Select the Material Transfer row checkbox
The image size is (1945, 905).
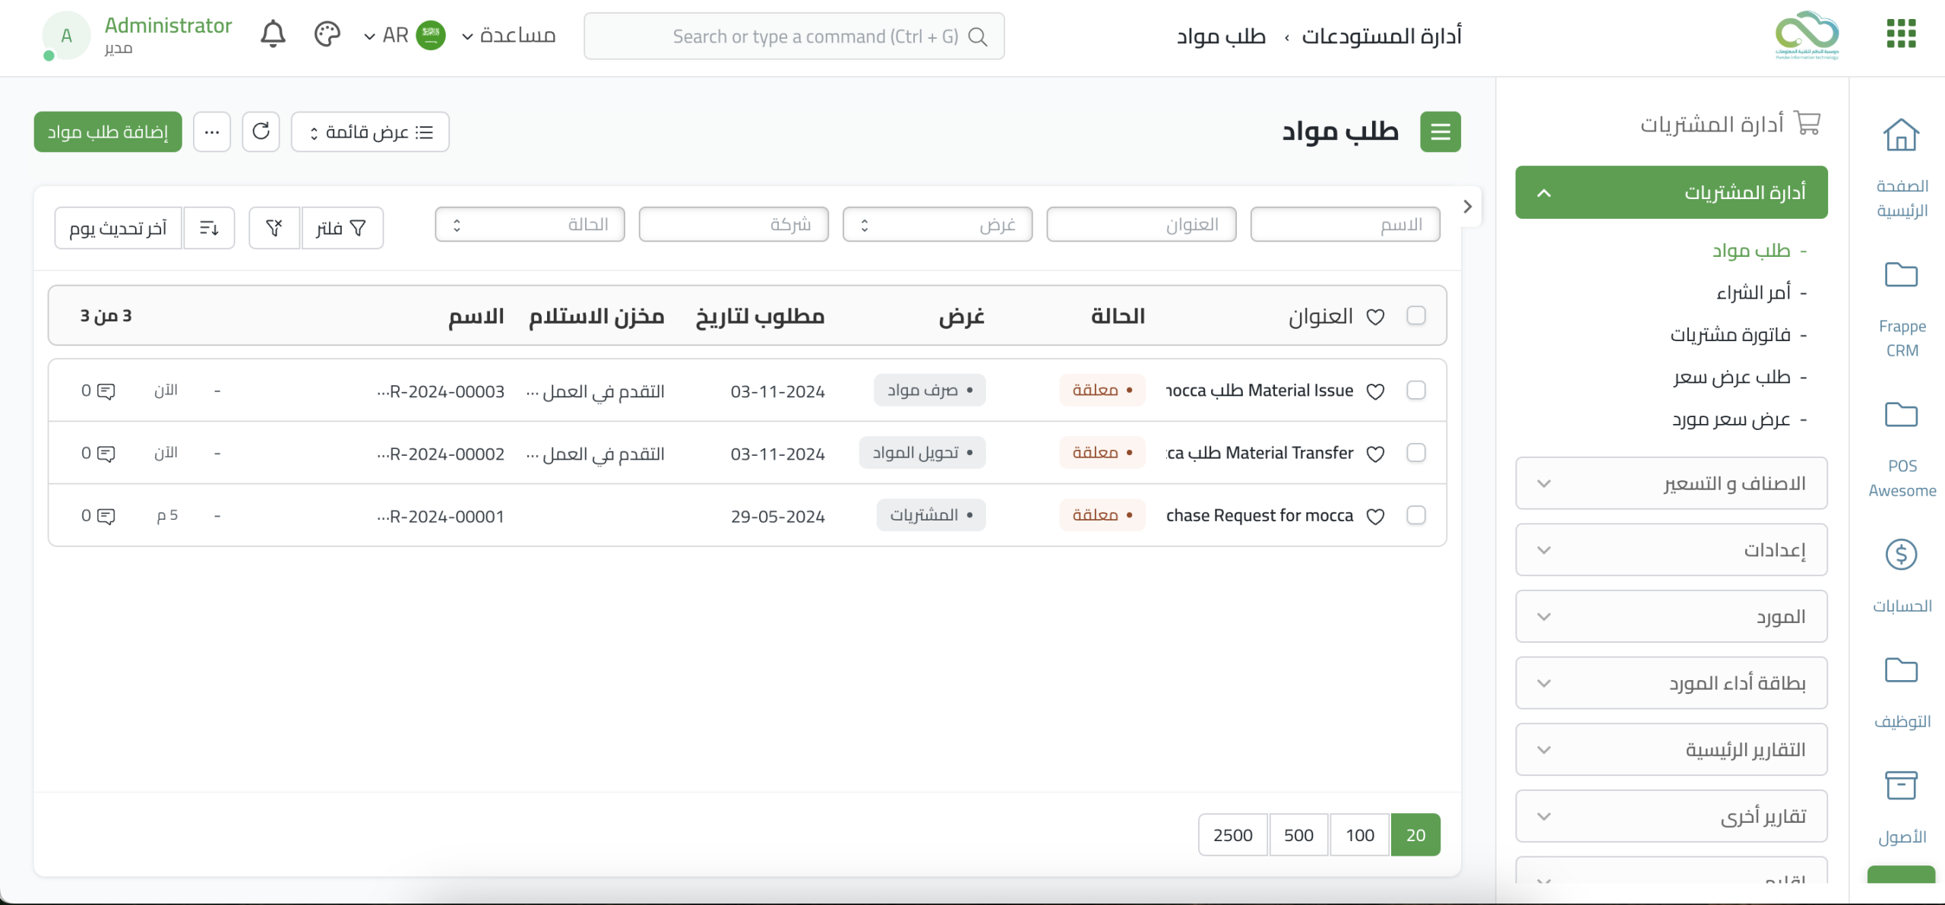1415,453
